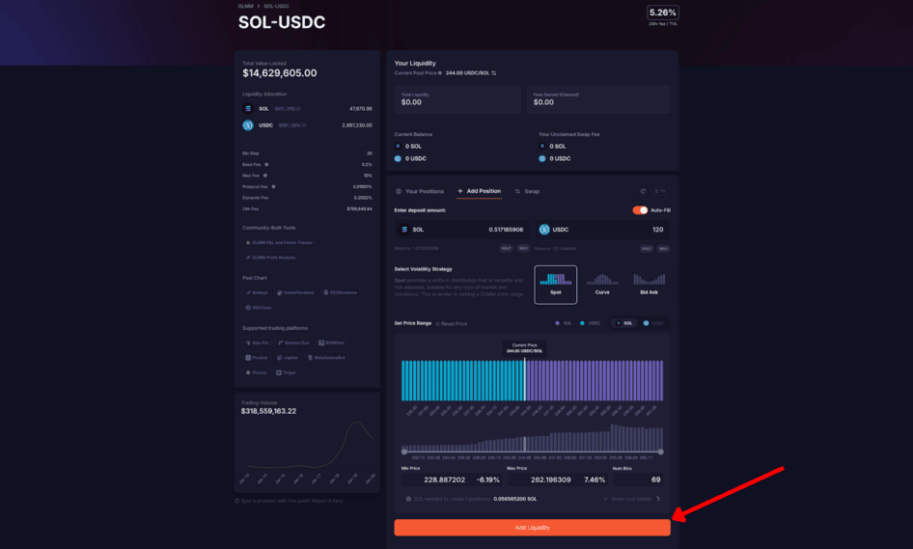Click the SOL deposit amount field
The width and height of the screenshot is (913, 549).
click(461, 230)
